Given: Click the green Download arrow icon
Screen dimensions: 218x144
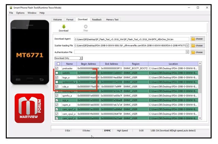Looking at the screenshot, I should point(64,26).
